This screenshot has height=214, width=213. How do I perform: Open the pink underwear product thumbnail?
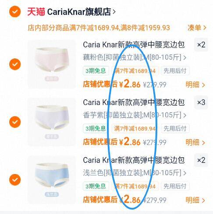click(52, 64)
